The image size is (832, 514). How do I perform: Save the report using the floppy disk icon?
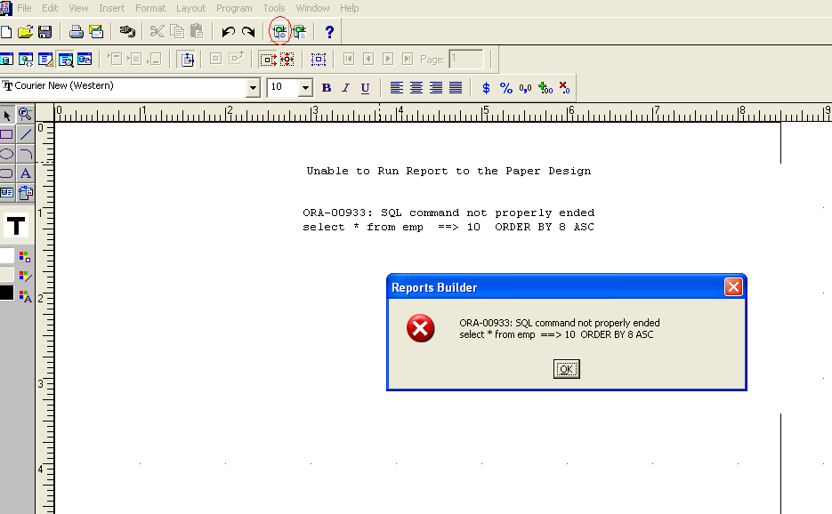pyautogui.click(x=45, y=32)
